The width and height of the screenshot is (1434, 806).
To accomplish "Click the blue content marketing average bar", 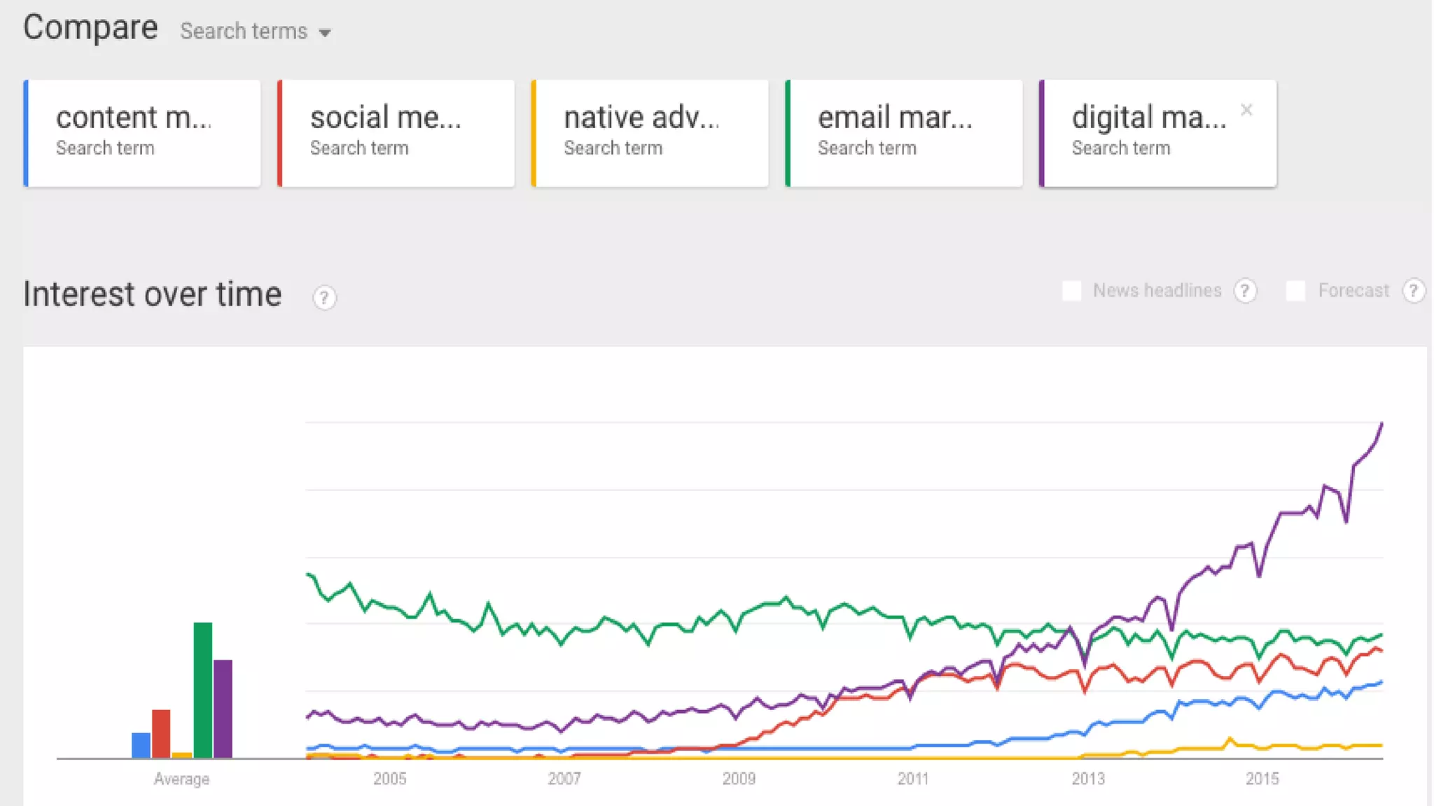I will (141, 744).
